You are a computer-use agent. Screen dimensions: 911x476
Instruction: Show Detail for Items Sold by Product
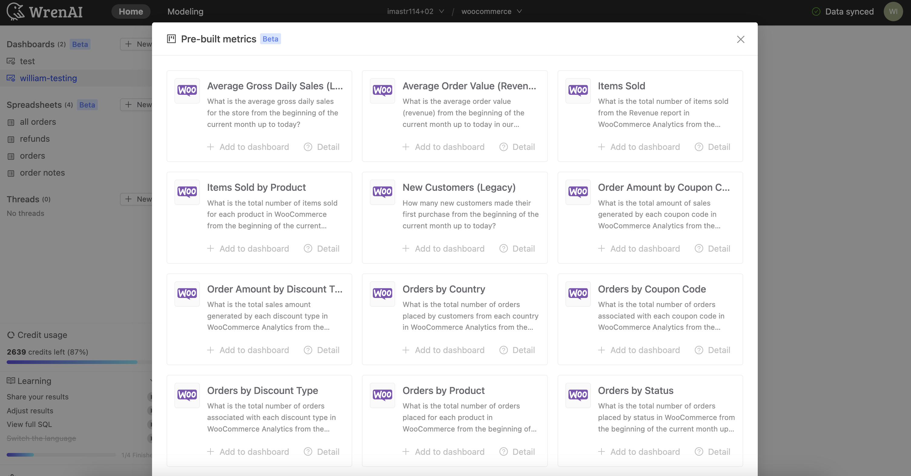321,249
